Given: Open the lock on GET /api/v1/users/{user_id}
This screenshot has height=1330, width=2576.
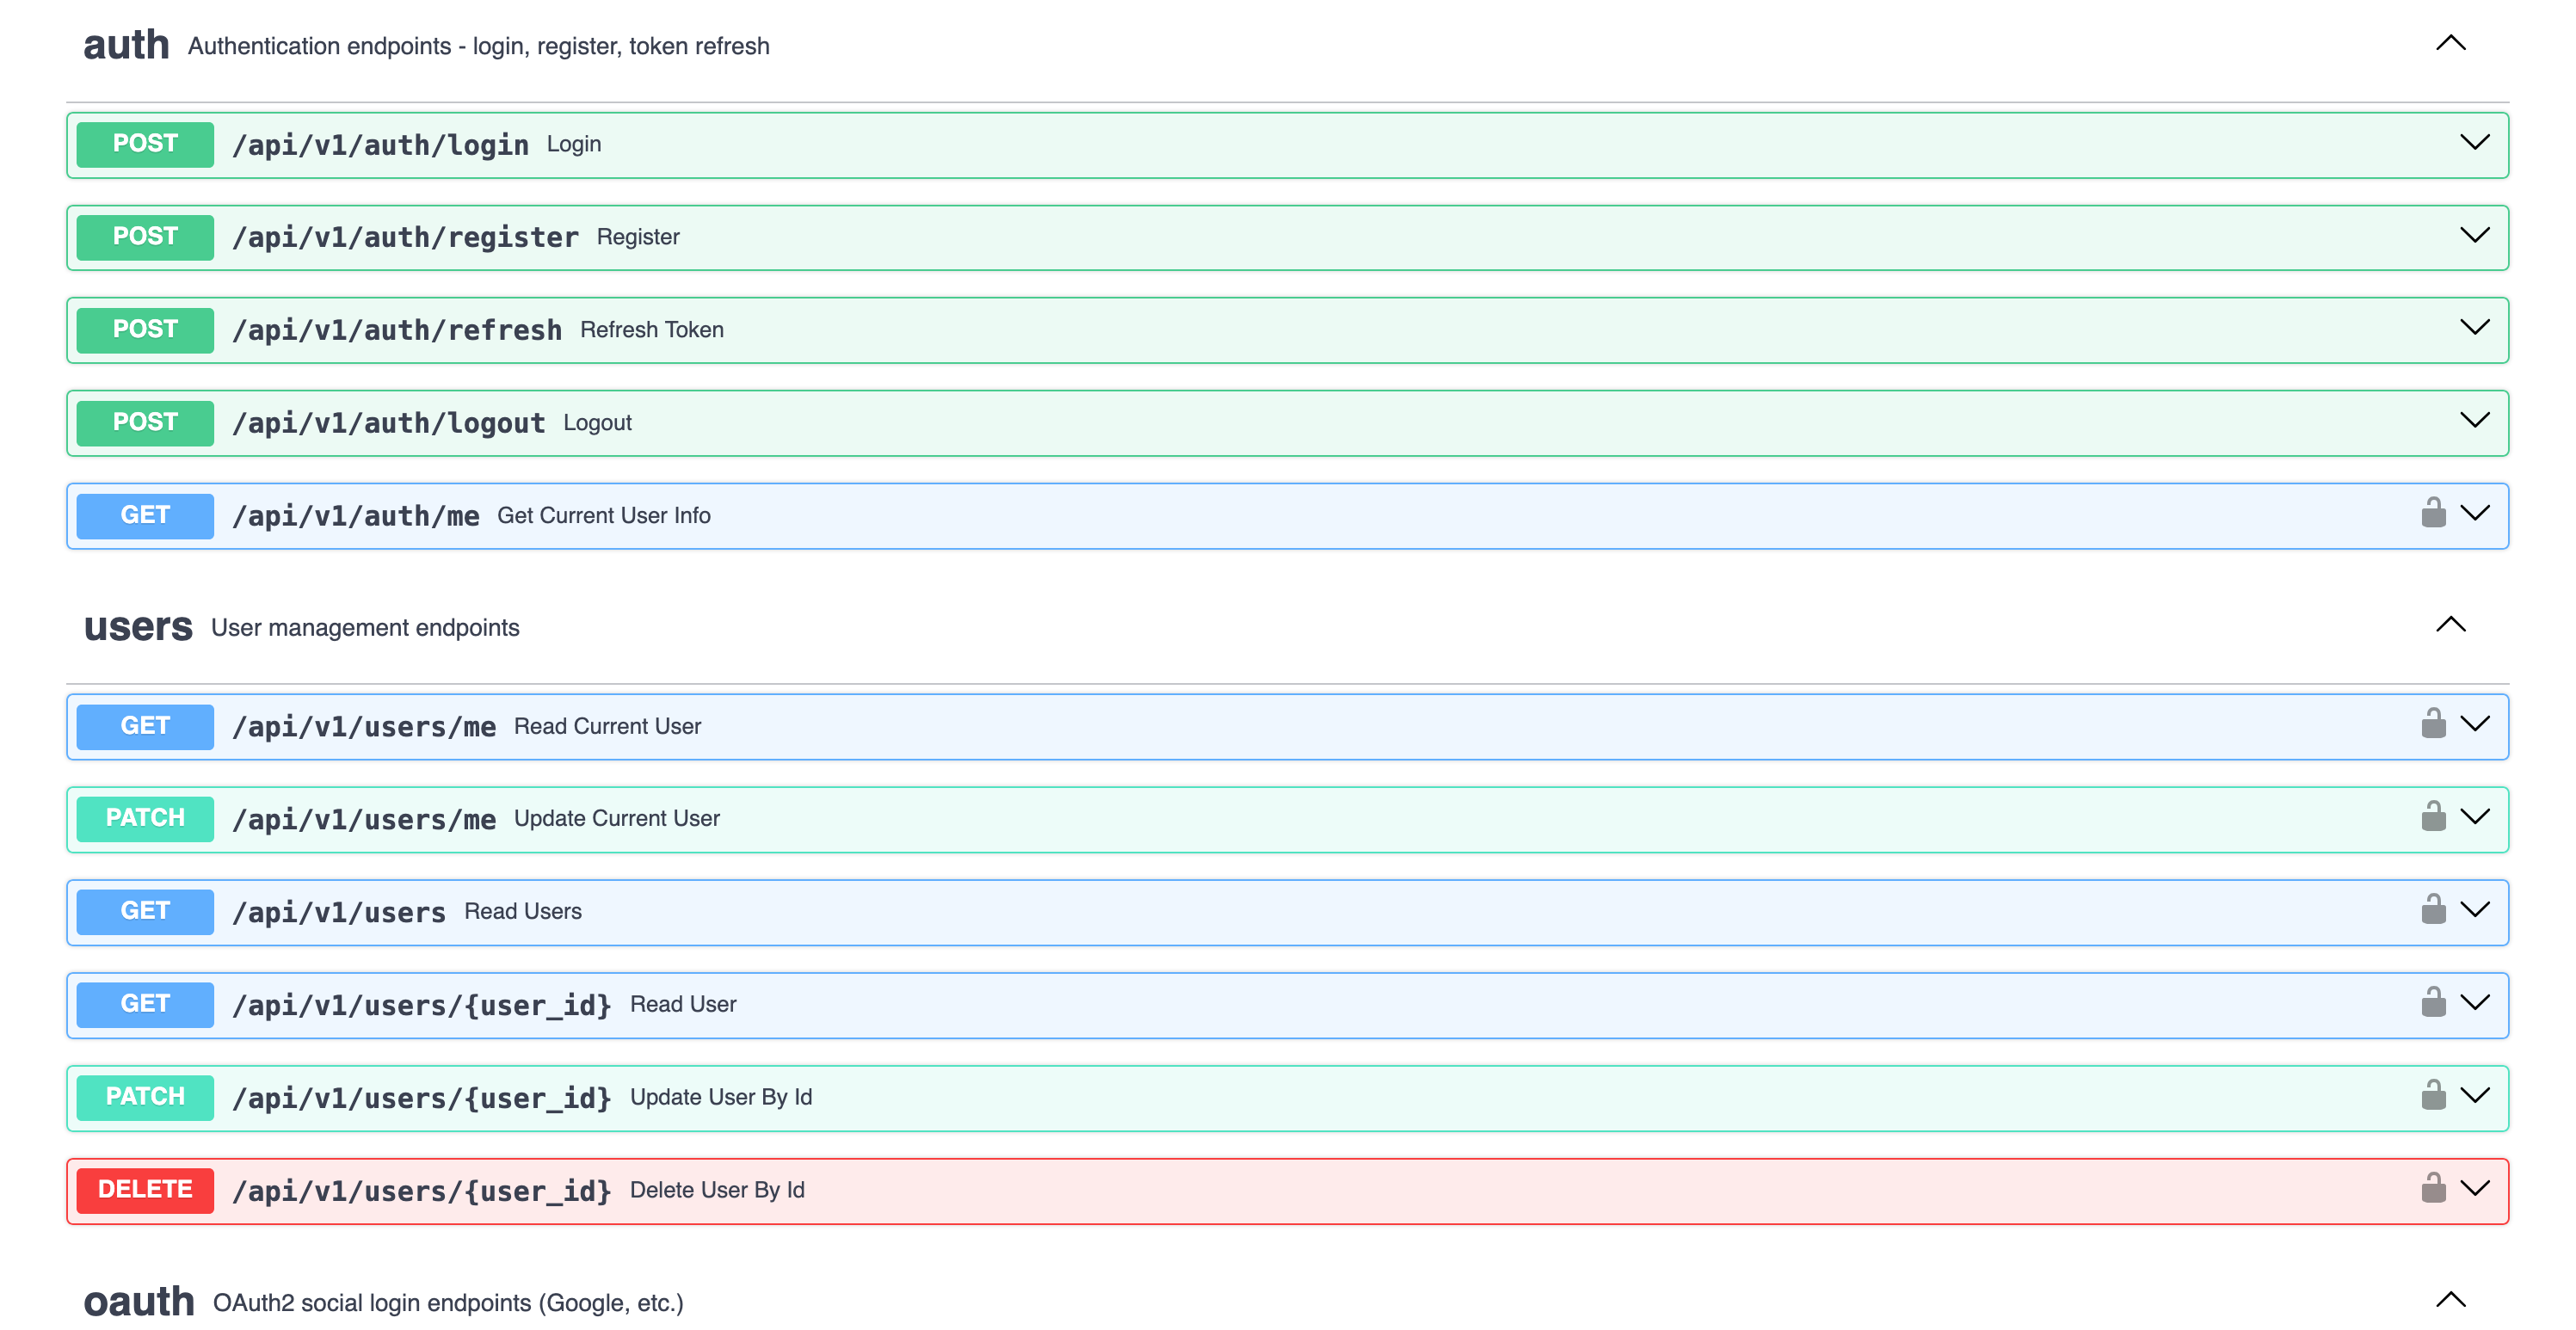Looking at the screenshot, I should pyautogui.click(x=2434, y=1004).
